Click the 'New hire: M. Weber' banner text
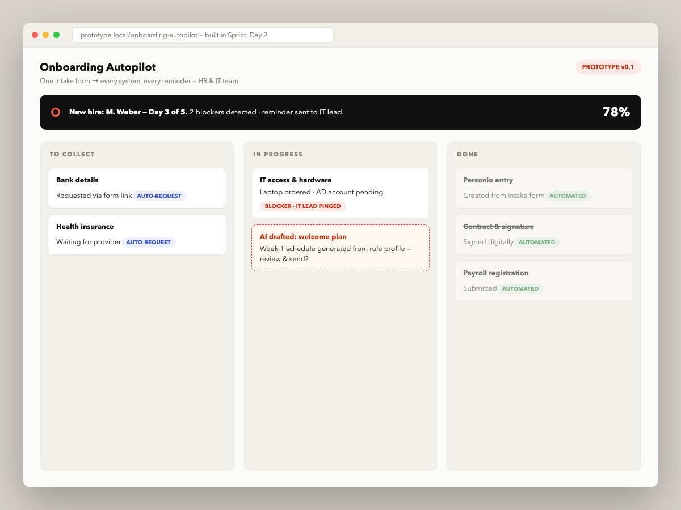This screenshot has height=510, width=681. coord(128,112)
